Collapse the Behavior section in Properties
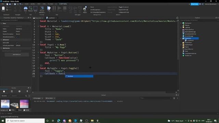 [x=1, y=40]
